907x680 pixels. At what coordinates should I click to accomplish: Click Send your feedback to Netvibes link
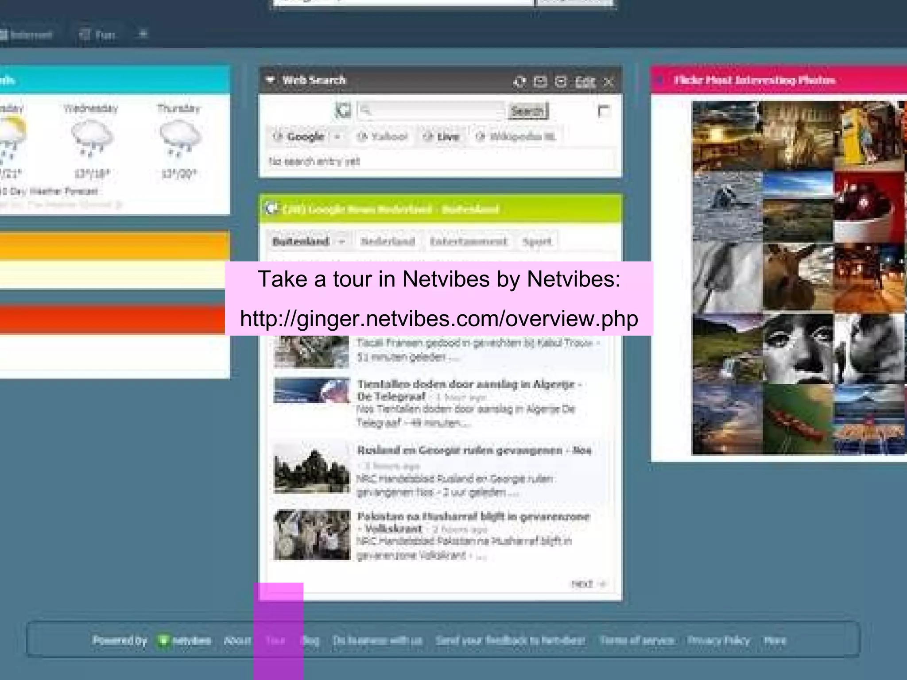click(510, 641)
